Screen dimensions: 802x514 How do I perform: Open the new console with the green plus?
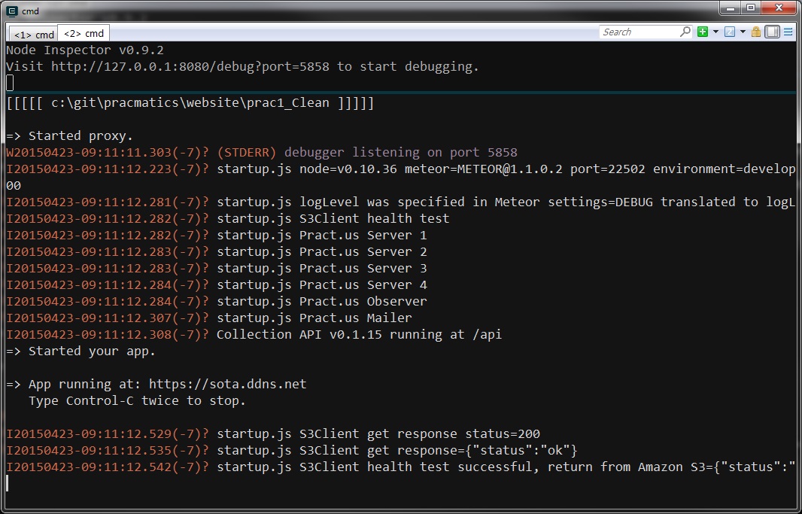tap(703, 32)
